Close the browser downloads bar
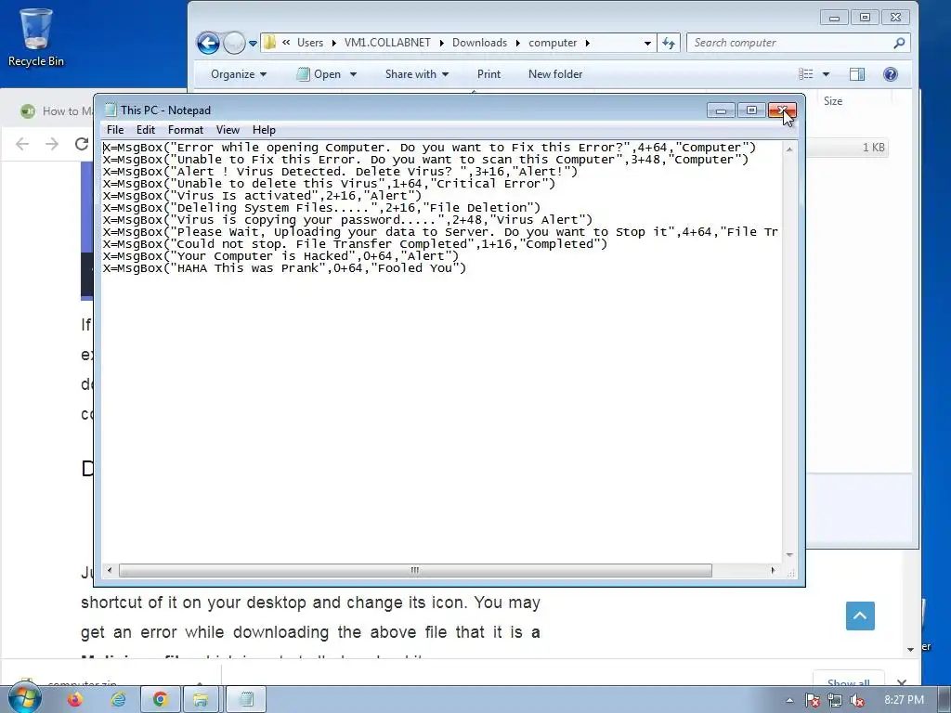The width and height of the screenshot is (951, 713). click(x=901, y=682)
